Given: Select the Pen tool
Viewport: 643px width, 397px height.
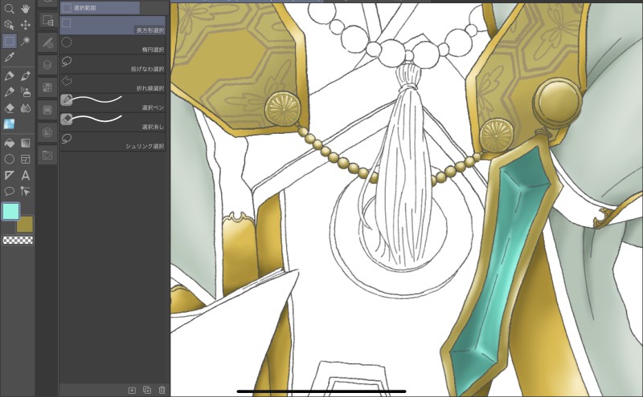Looking at the screenshot, I should coord(9,75).
